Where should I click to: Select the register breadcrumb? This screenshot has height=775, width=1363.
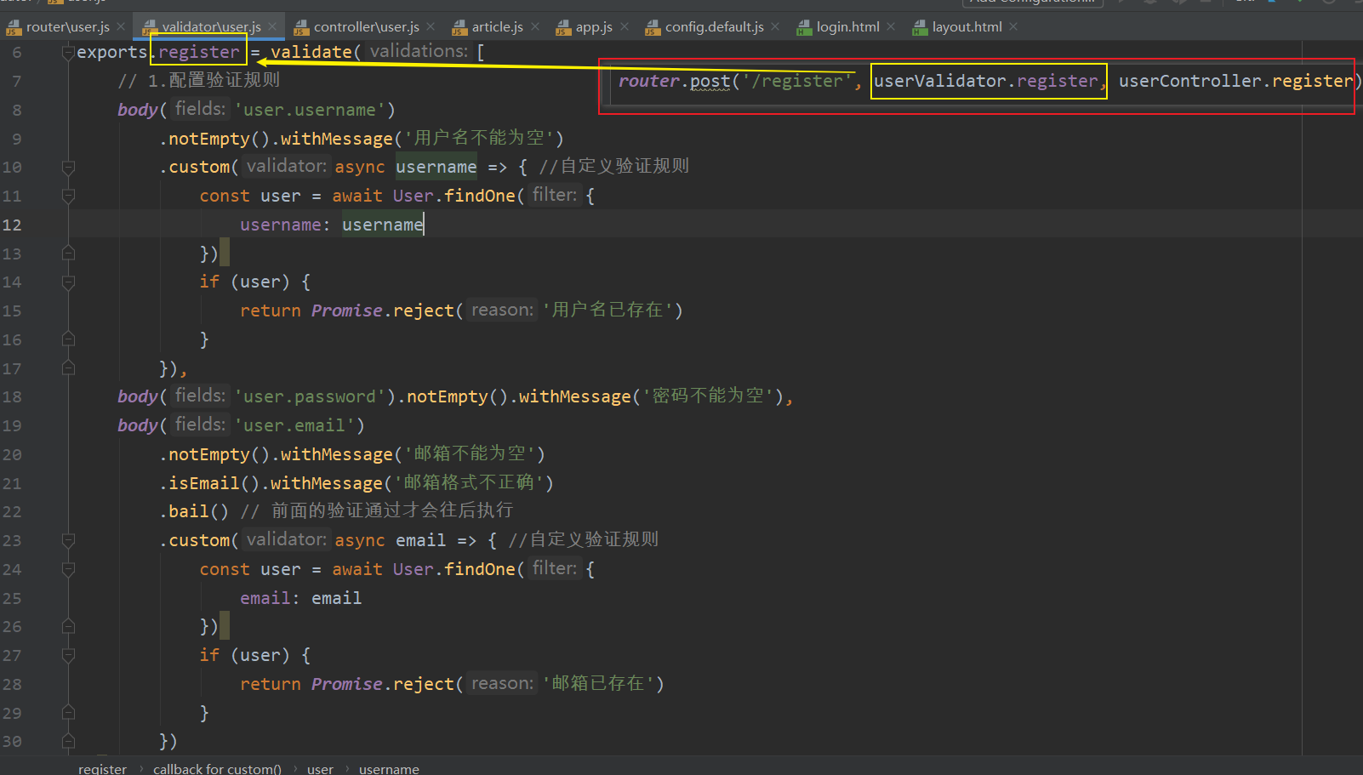click(x=102, y=768)
